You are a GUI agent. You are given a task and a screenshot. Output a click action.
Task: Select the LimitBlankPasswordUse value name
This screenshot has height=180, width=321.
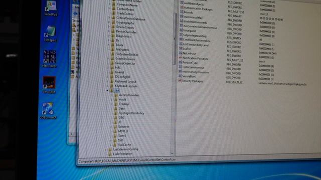click(197, 40)
